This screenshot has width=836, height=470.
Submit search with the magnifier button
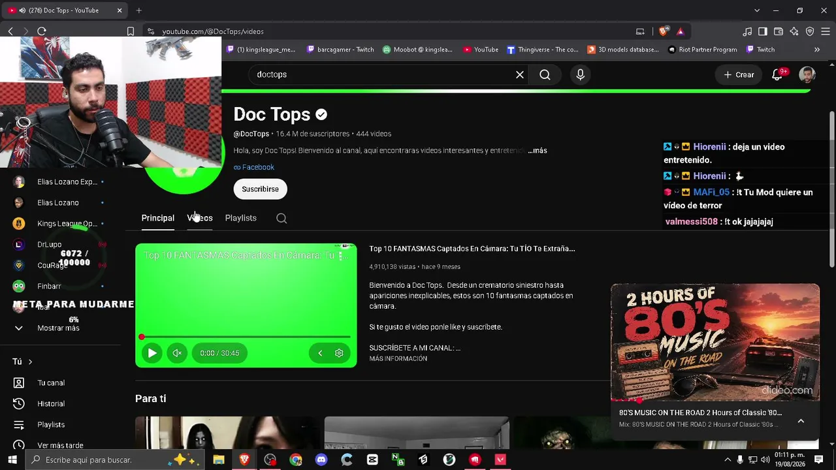point(545,74)
